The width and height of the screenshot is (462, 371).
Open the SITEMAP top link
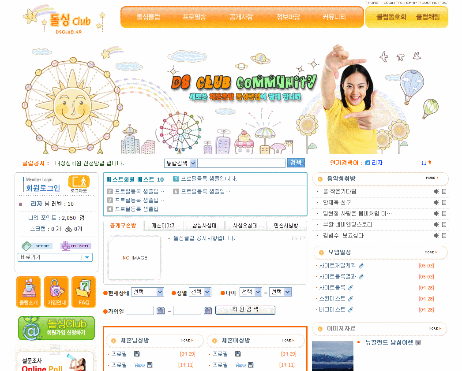[407, 3]
